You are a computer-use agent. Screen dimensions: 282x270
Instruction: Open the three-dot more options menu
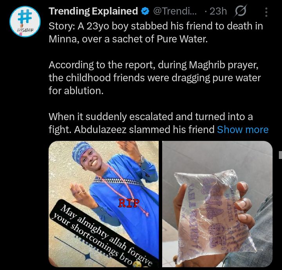(x=266, y=12)
